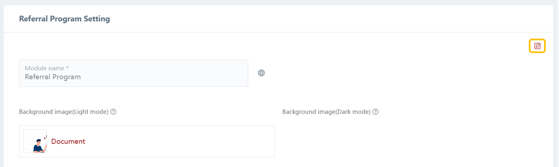This screenshot has width=559, height=167.
Task: Click the Document image thumbnail
Action: coord(35,141)
